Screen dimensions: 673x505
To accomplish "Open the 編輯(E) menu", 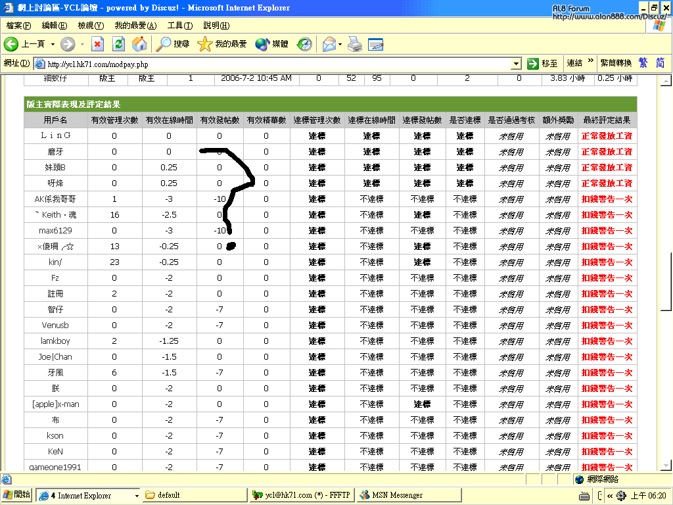I will click(54, 26).
